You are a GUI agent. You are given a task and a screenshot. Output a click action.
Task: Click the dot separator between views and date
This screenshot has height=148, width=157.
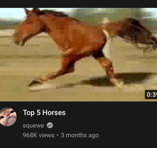pyautogui.click(x=58, y=135)
